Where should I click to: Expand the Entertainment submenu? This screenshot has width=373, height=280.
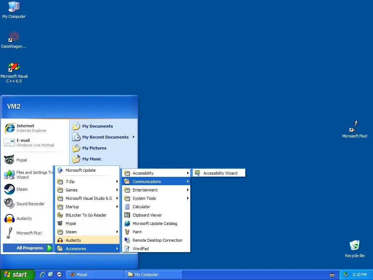pos(156,190)
